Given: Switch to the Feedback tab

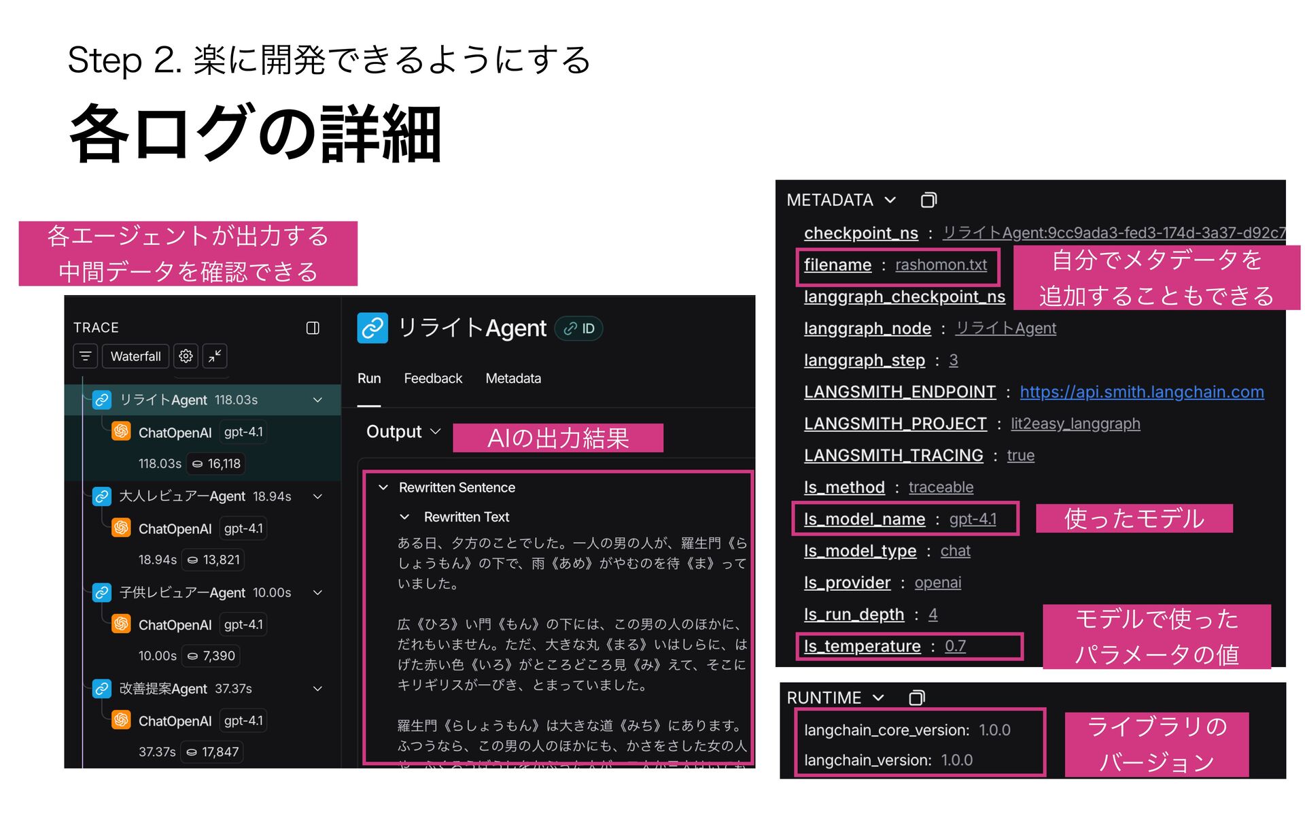Looking at the screenshot, I should coord(432,379).
